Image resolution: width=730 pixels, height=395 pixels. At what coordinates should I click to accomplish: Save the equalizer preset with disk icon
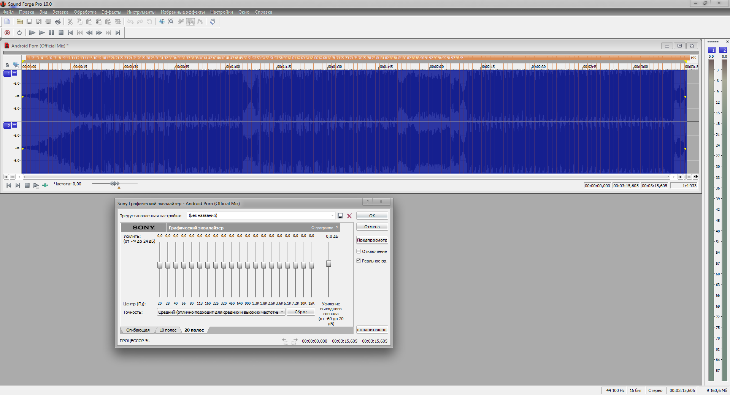[340, 216]
